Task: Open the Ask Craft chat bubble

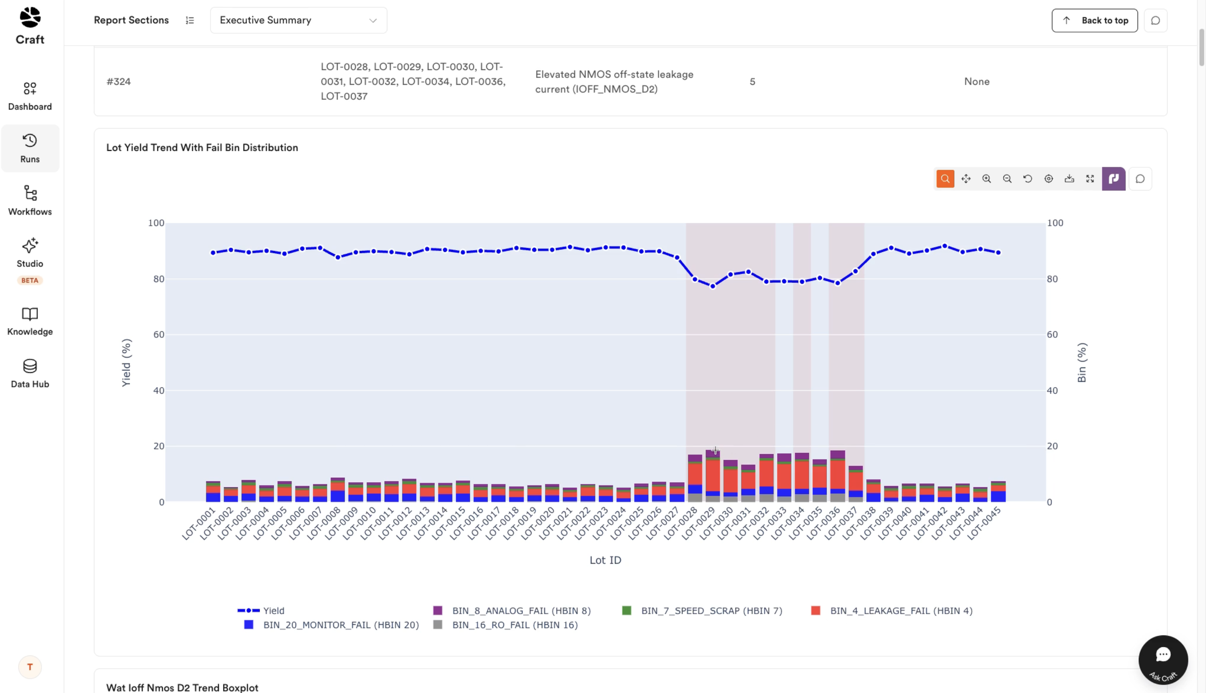Action: 1163,660
